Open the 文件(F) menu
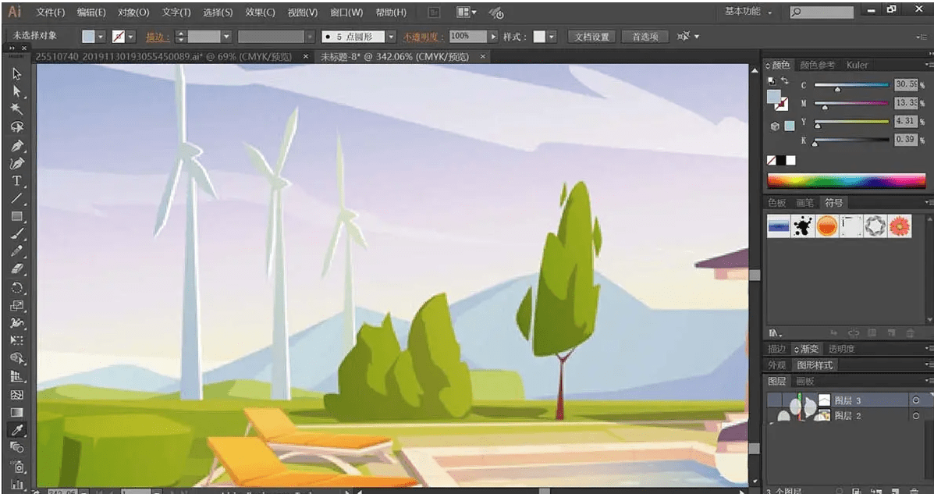The image size is (934, 494). pos(50,12)
